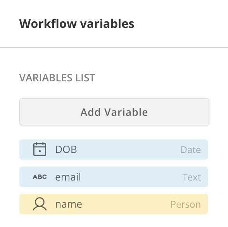Click the Date type tag on DOB
Image resolution: width=228 pixels, height=227 pixels.
[x=191, y=150]
